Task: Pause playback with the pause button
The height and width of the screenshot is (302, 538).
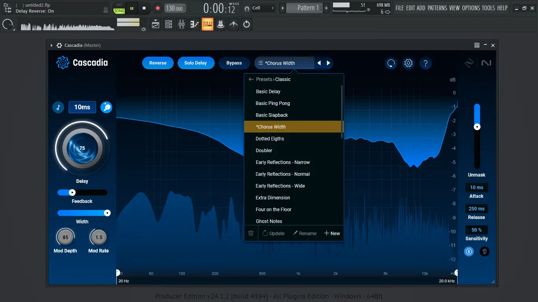Action: (132, 8)
